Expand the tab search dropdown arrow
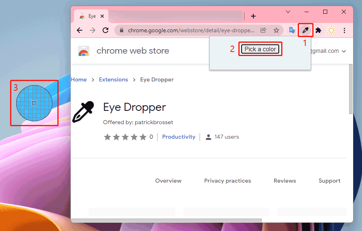 click(x=288, y=12)
